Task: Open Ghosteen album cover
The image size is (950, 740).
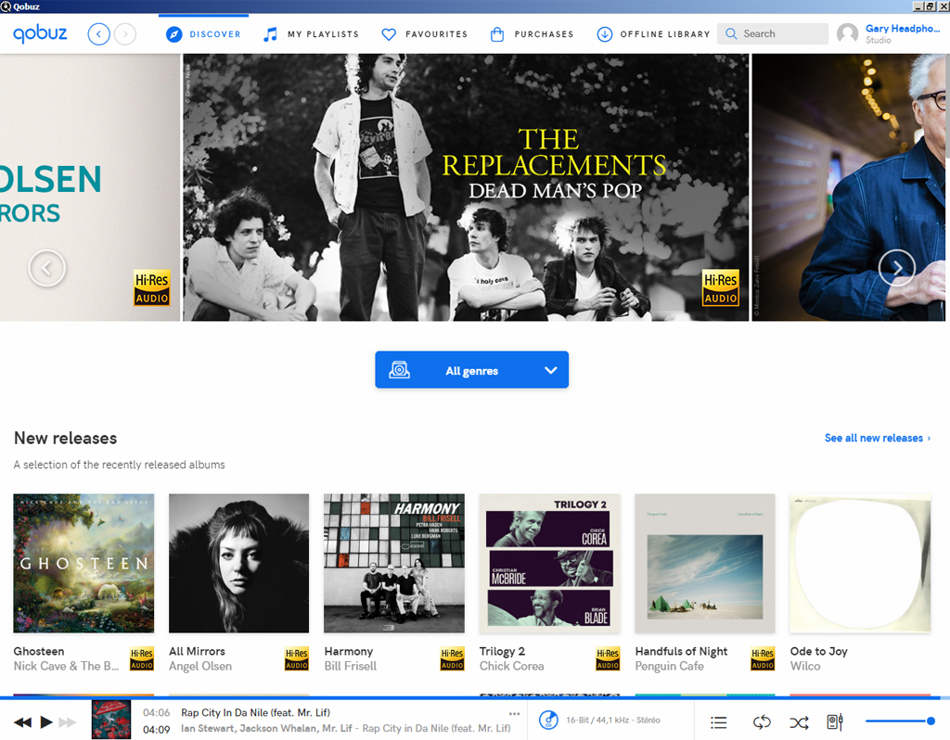Action: pyautogui.click(x=83, y=563)
